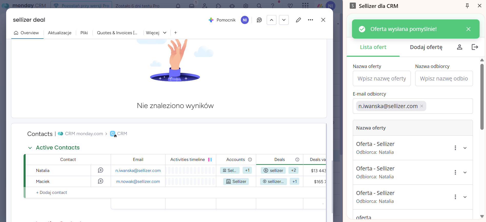This screenshot has width=486, height=222.
Task: Open the three-dot menu in item header
Action: pyautogui.click(x=311, y=20)
